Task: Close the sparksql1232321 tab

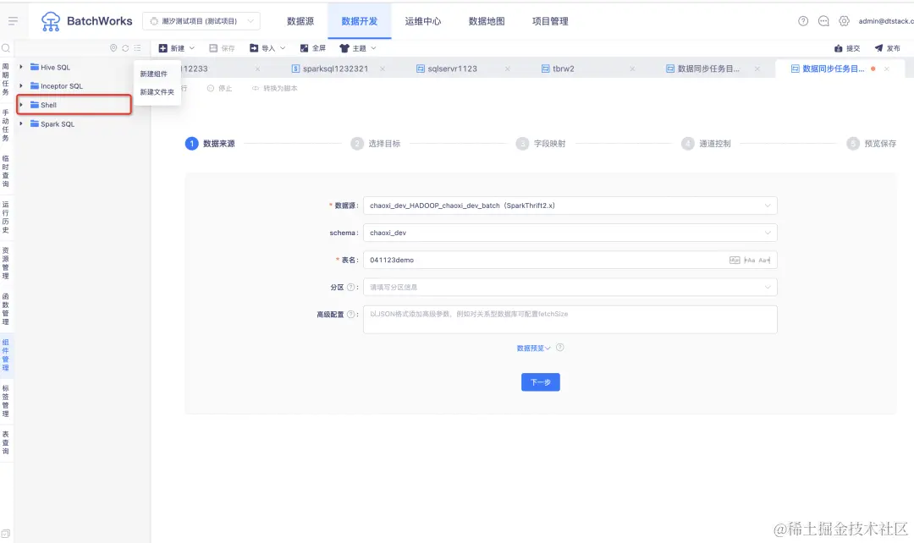Action: [383, 69]
